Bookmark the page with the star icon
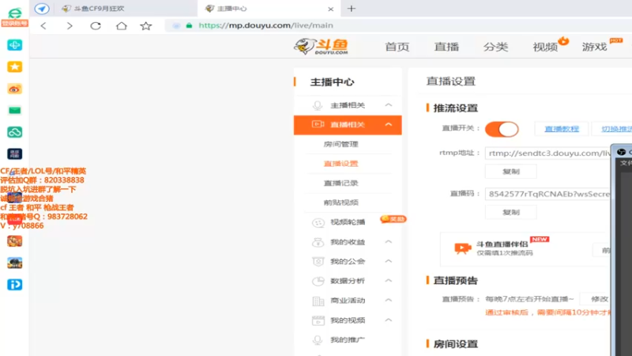The width and height of the screenshot is (632, 356). click(x=146, y=26)
